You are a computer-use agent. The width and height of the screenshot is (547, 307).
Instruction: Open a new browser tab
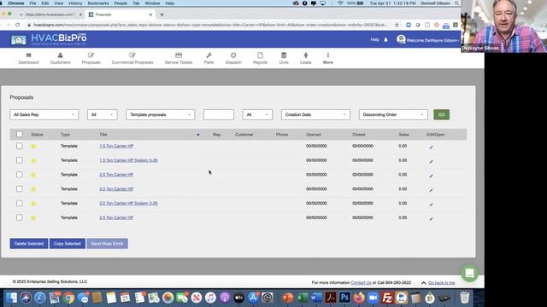pyautogui.click(x=162, y=14)
